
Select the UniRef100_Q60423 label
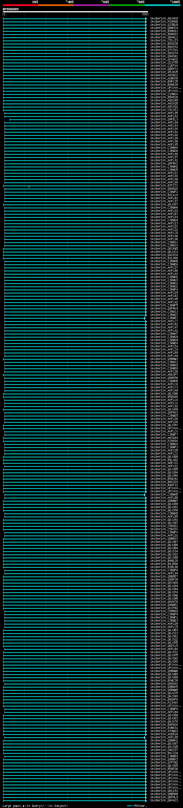[x=164, y=800]
